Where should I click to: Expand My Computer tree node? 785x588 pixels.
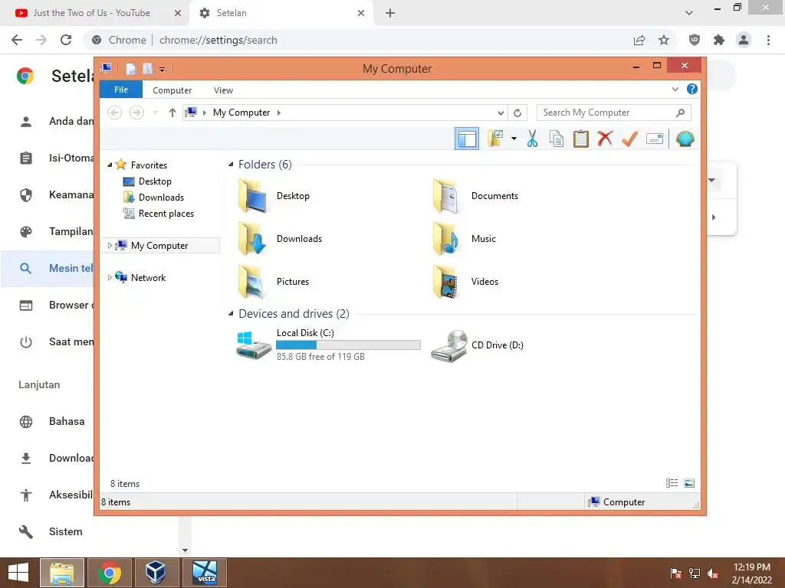[x=110, y=246]
